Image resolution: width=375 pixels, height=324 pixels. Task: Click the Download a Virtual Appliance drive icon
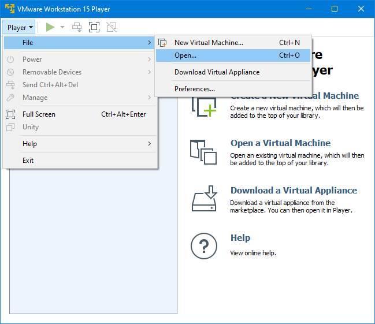pos(205,199)
